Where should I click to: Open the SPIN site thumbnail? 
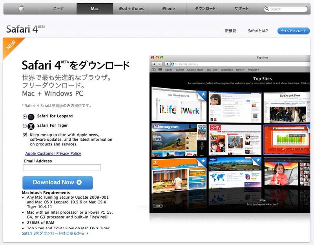[x=235, y=140]
